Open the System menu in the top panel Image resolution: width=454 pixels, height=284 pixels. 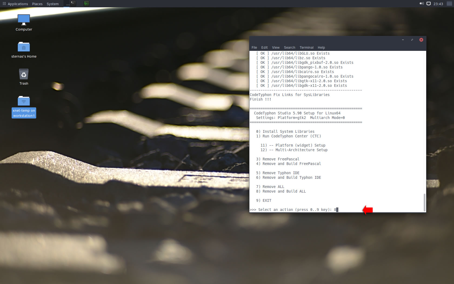(x=52, y=4)
